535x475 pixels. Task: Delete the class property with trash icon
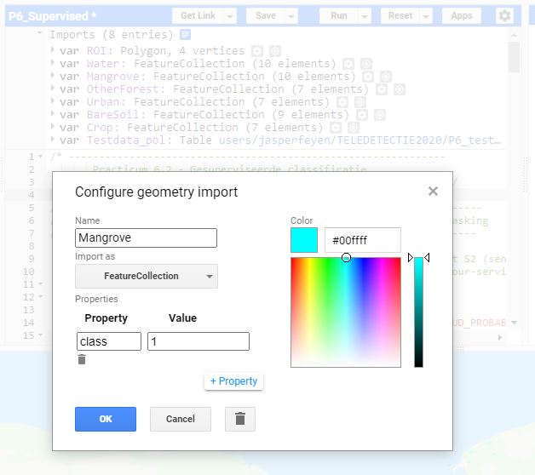tap(82, 360)
